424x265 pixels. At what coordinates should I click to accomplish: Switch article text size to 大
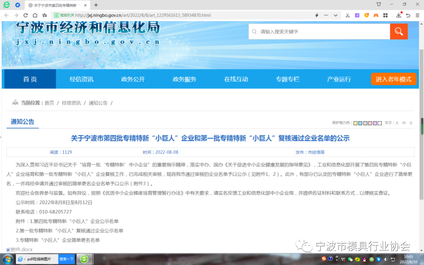tap(398, 122)
